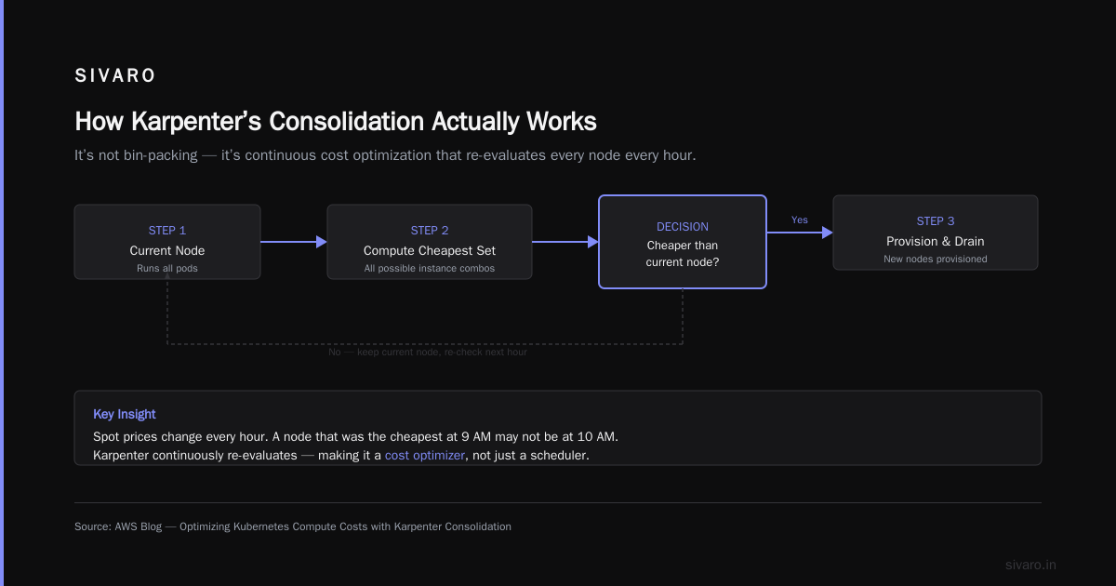Click the arrowhead pointing into Step 3

click(828, 233)
